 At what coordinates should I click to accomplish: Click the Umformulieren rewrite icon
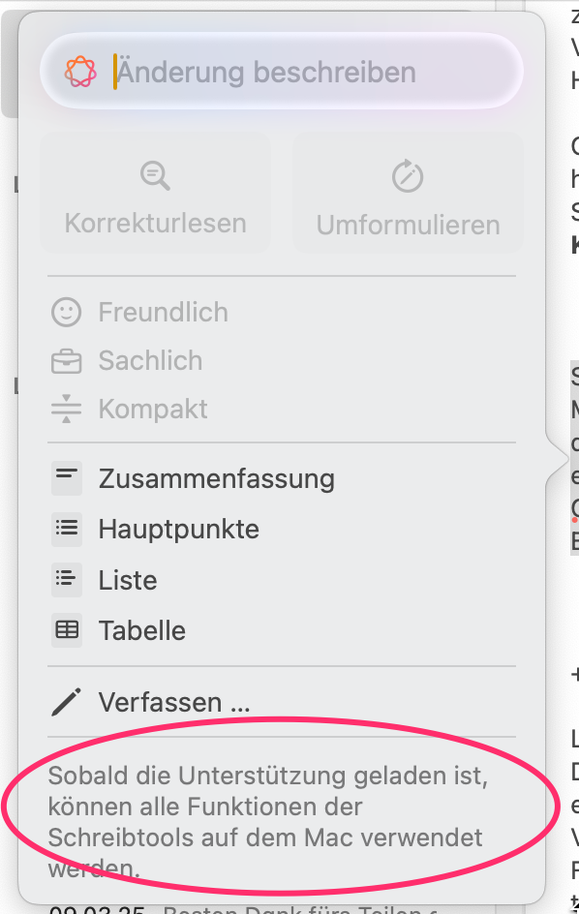pyautogui.click(x=408, y=175)
